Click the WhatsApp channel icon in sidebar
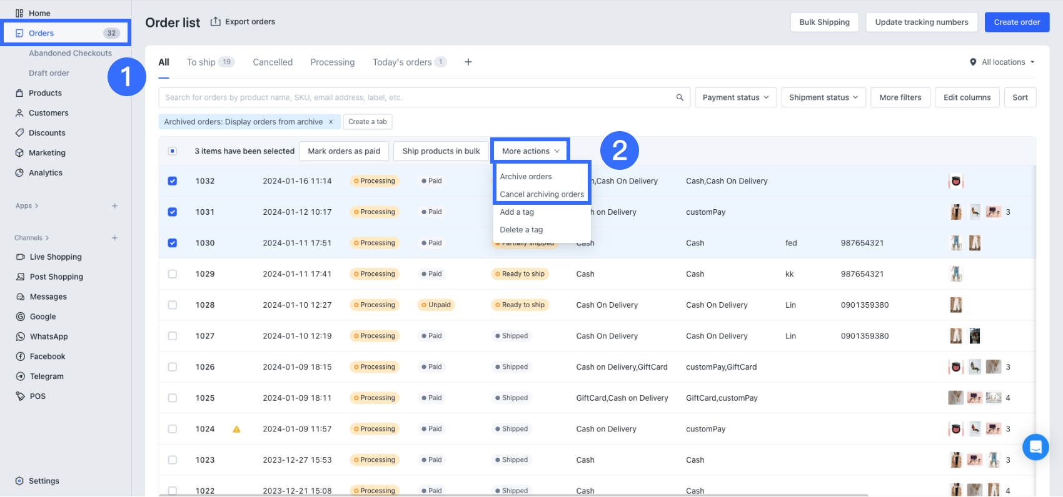 click(x=20, y=337)
